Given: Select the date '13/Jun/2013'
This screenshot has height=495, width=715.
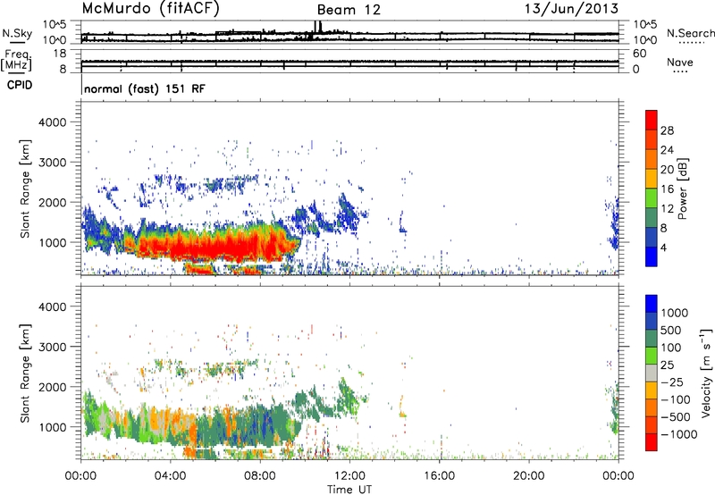Looking at the screenshot, I should [x=571, y=8].
